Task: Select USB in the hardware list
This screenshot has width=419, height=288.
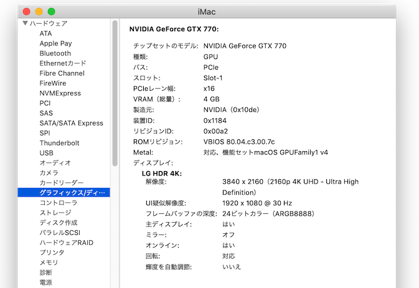Action: pos(47,153)
